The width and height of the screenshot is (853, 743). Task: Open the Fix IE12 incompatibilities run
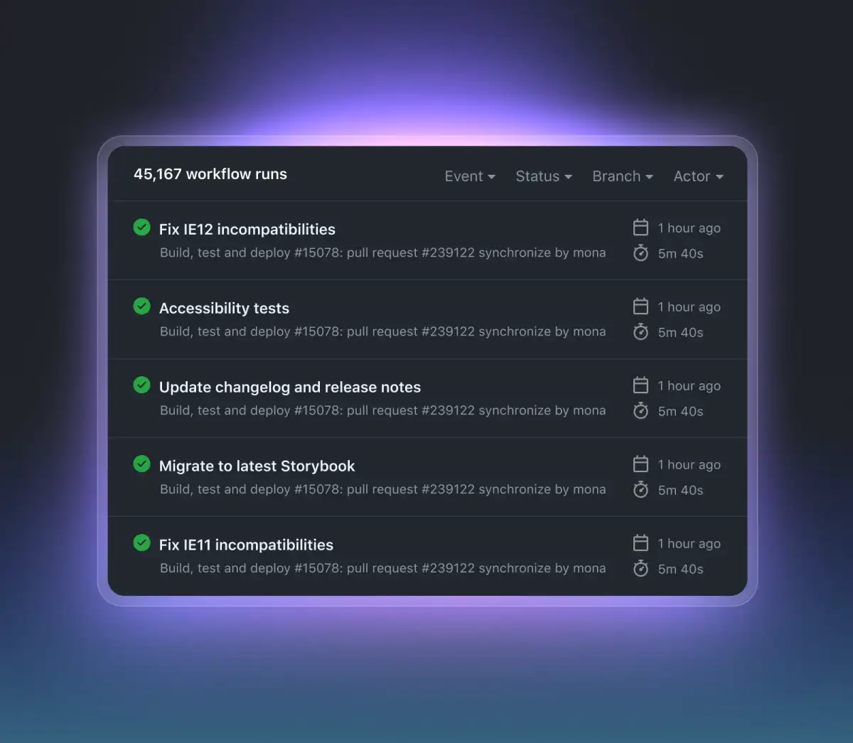pos(247,229)
